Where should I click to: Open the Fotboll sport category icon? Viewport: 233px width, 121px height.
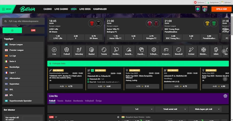[66, 51]
